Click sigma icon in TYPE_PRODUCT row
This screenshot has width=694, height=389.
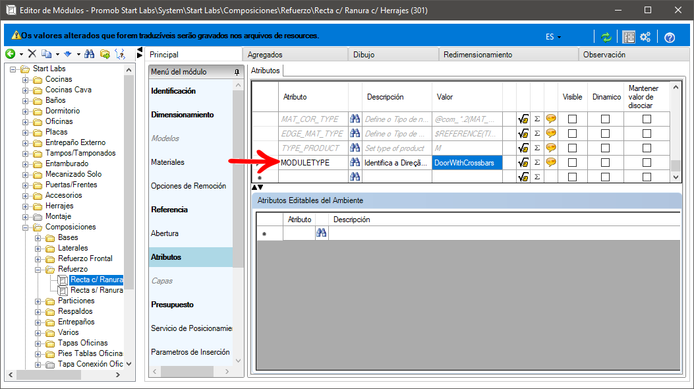(x=537, y=148)
